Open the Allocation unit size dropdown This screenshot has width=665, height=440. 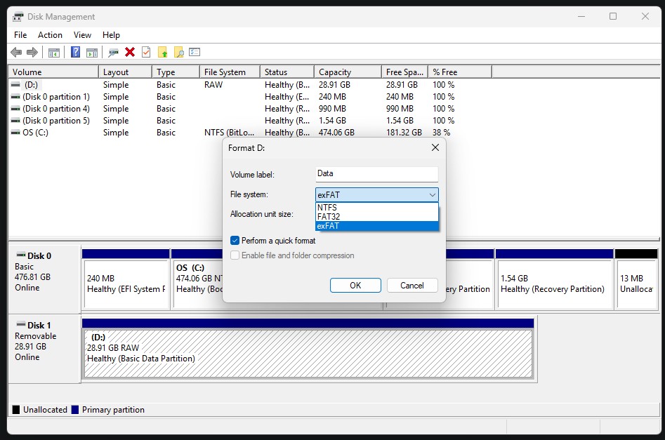[x=376, y=214]
